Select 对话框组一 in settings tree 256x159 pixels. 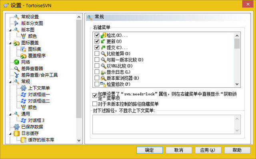(x=39, y=94)
